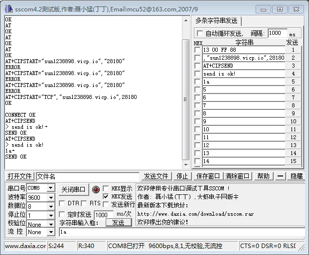Toggle the HEX显示 checkbox

[x=106, y=188]
